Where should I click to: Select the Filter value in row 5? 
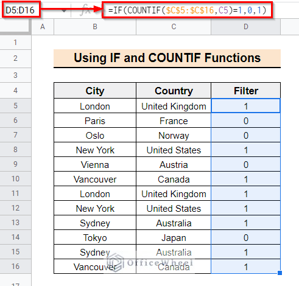(245, 106)
